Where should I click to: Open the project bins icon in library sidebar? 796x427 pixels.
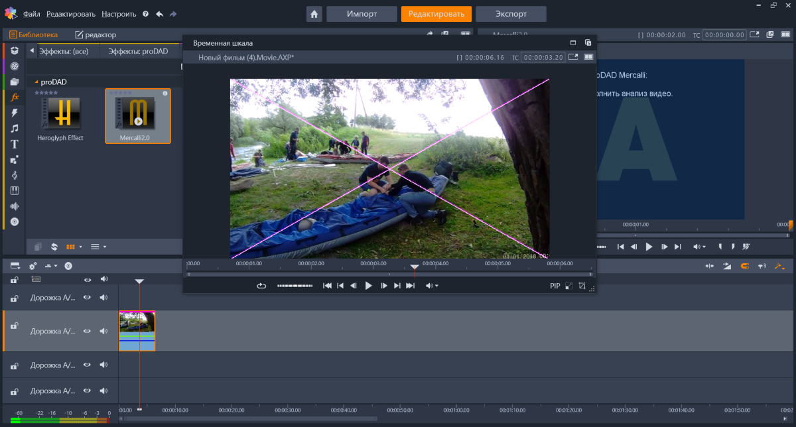14,50
